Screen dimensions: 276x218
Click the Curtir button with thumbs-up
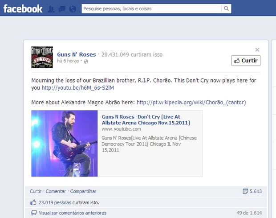coord(246,61)
